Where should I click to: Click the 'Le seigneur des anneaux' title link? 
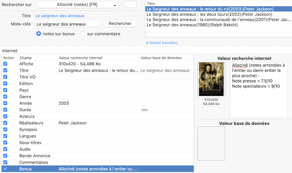60,16
